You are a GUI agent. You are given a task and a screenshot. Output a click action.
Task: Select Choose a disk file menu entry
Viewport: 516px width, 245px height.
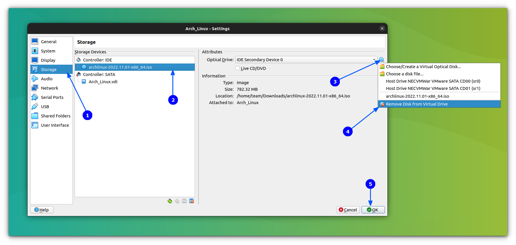404,74
